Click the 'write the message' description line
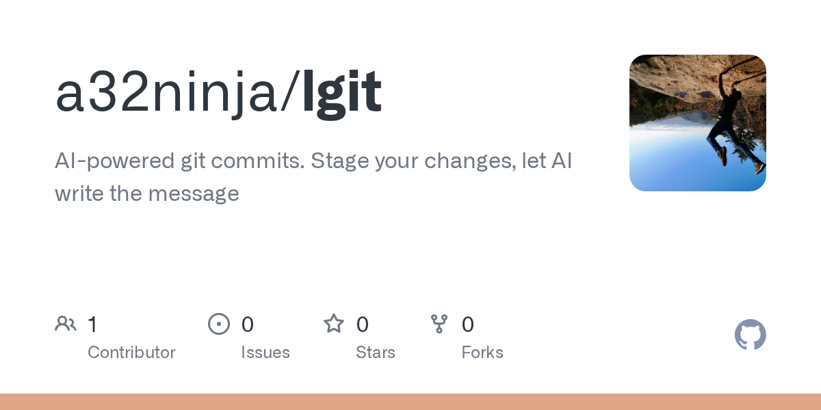The width and height of the screenshot is (821, 410). [147, 193]
